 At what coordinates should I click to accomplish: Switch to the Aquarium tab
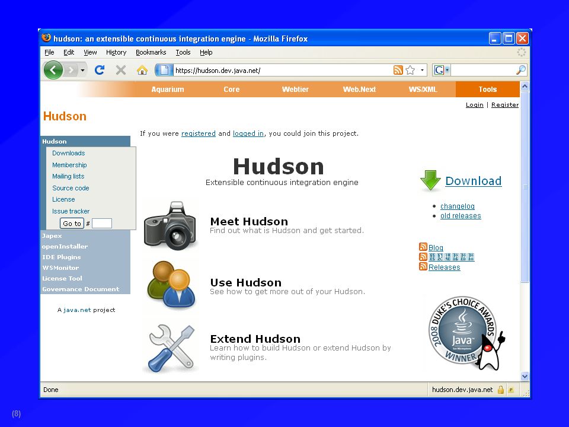pos(168,90)
